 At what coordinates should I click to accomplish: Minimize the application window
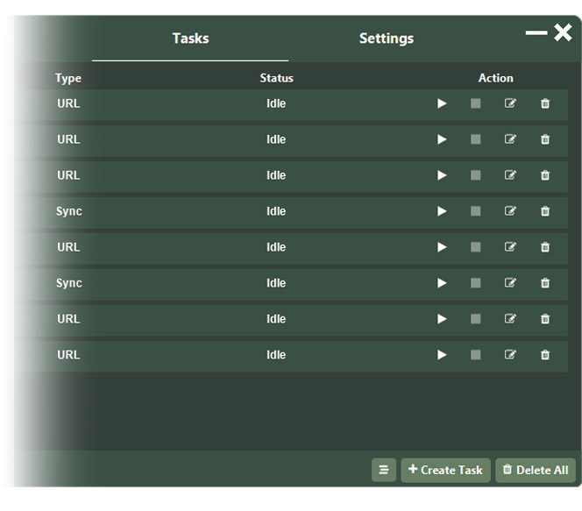click(x=536, y=33)
